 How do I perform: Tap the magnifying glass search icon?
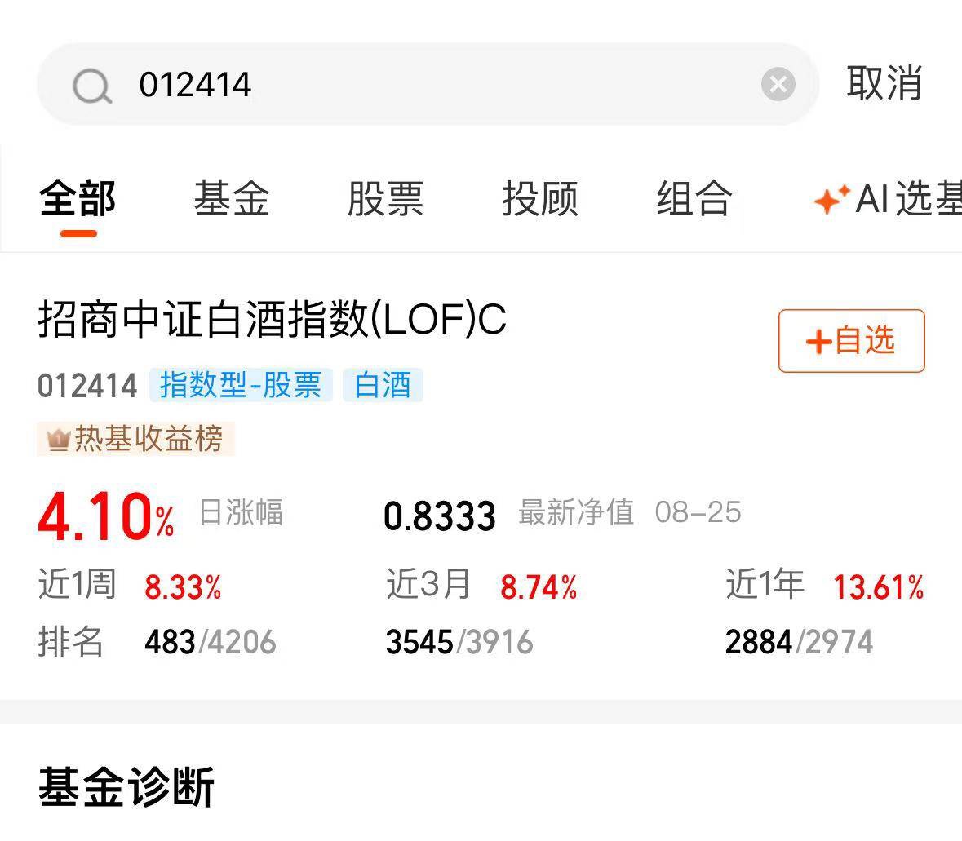click(x=92, y=86)
